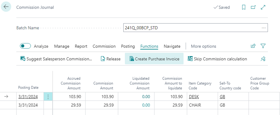Click the GB country cell in CHAIR row
Image resolution: width=280 pixels, height=115 pixels.
coord(233,105)
